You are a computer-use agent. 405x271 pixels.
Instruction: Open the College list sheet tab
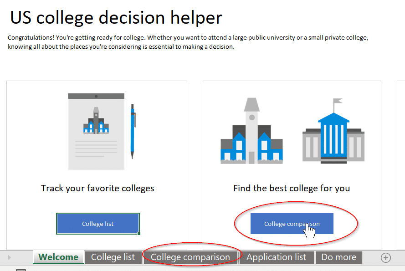pyautogui.click(x=113, y=257)
